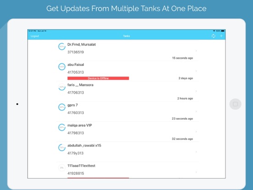Select the tank name gprs 7
Image resolution: width=253 pixels, height=190 pixels.
[x=72, y=105]
